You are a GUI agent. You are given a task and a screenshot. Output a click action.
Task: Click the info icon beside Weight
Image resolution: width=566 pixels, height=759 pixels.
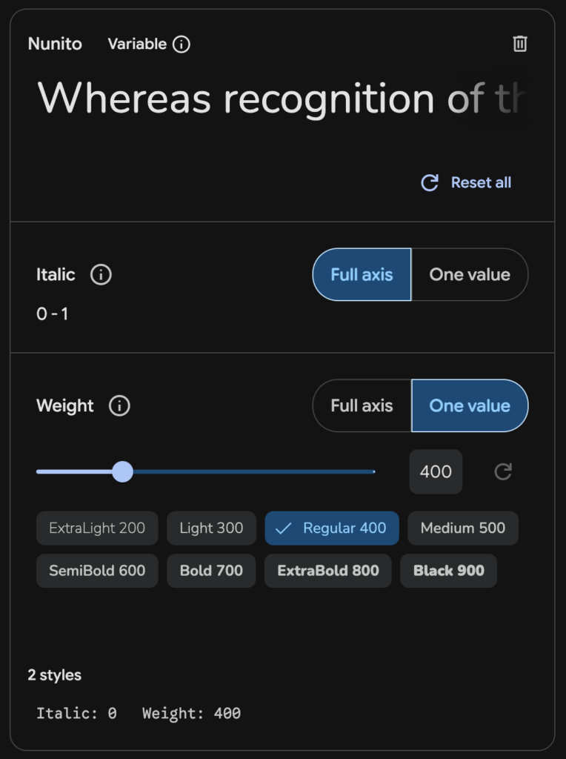click(119, 406)
